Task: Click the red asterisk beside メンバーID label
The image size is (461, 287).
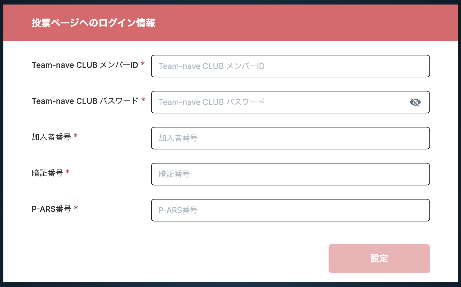Action: 143,64
